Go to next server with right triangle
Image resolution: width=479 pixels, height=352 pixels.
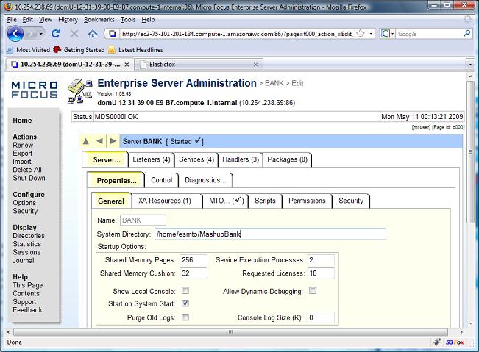coord(113,141)
